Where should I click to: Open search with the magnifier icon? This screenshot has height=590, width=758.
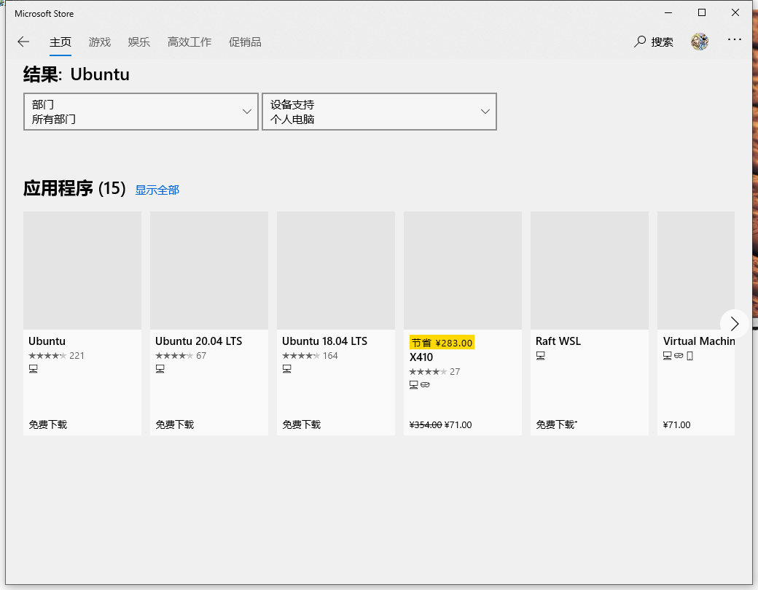click(x=640, y=42)
